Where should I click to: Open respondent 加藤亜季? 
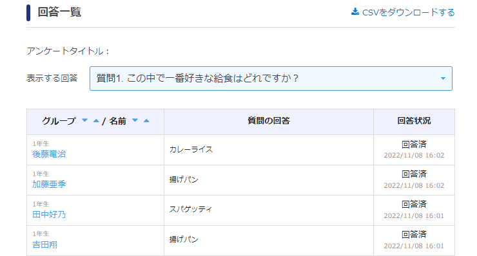pyautogui.click(x=49, y=184)
